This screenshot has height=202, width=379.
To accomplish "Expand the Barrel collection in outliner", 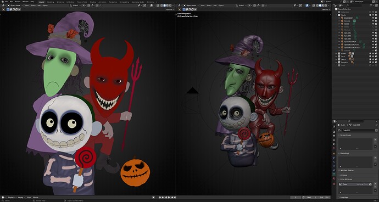I will [x=336, y=53].
